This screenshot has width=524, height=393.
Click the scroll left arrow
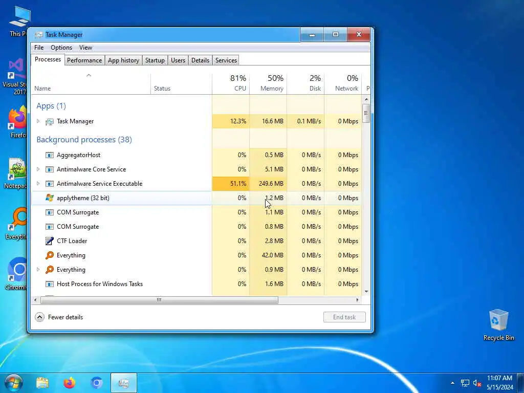pos(35,300)
